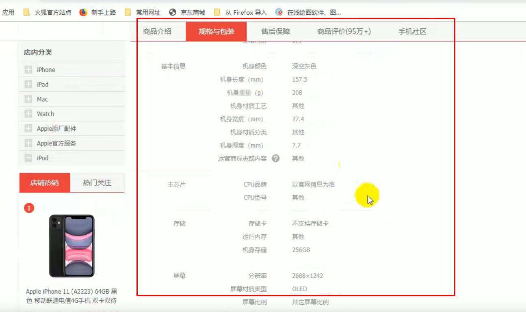Viewport: 526px width, 312px height.
Task: Expand the iPhone category plus box
Action: pyautogui.click(x=28, y=70)
